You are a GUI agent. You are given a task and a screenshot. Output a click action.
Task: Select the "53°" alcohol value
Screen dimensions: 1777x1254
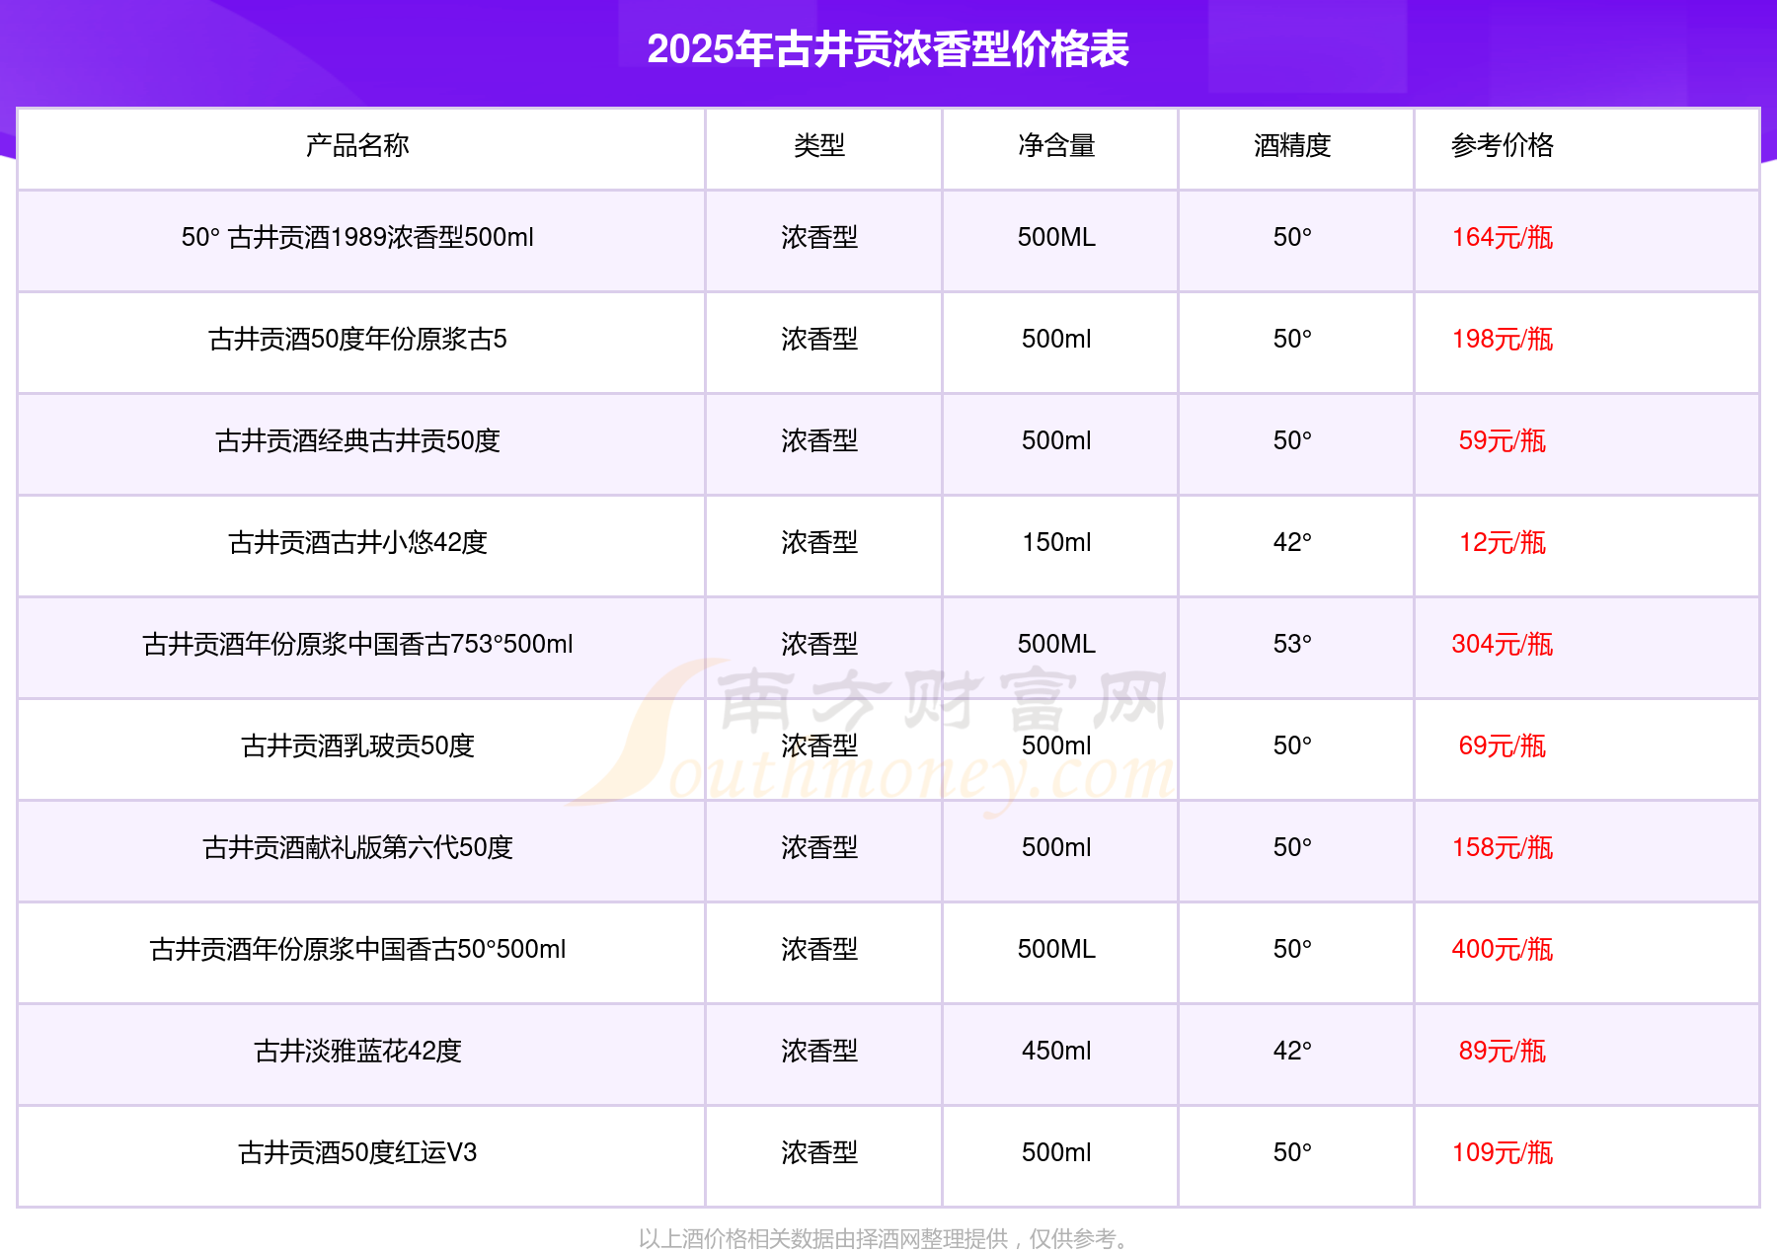coord(1292,645)
